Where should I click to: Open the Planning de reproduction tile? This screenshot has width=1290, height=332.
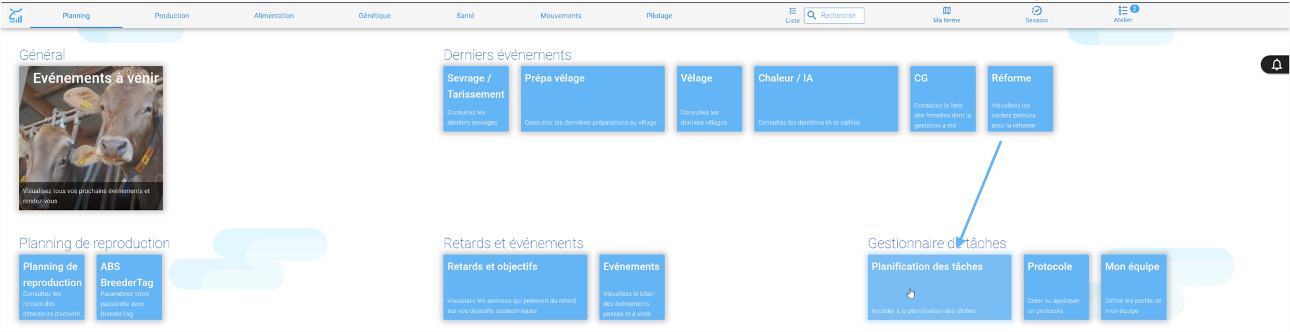click(52, 287)
